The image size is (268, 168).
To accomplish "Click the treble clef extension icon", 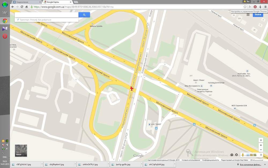I will (260, 7).
